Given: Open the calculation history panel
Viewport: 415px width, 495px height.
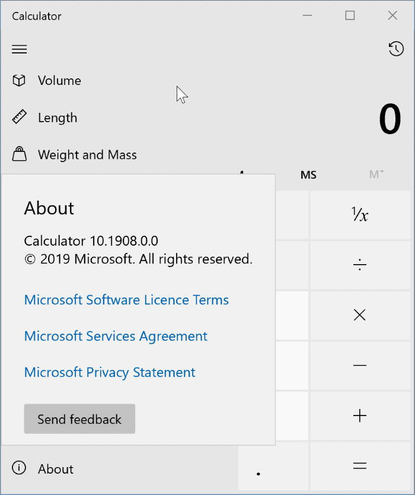Looking at the screenshot, I should [x=396, y=49].
